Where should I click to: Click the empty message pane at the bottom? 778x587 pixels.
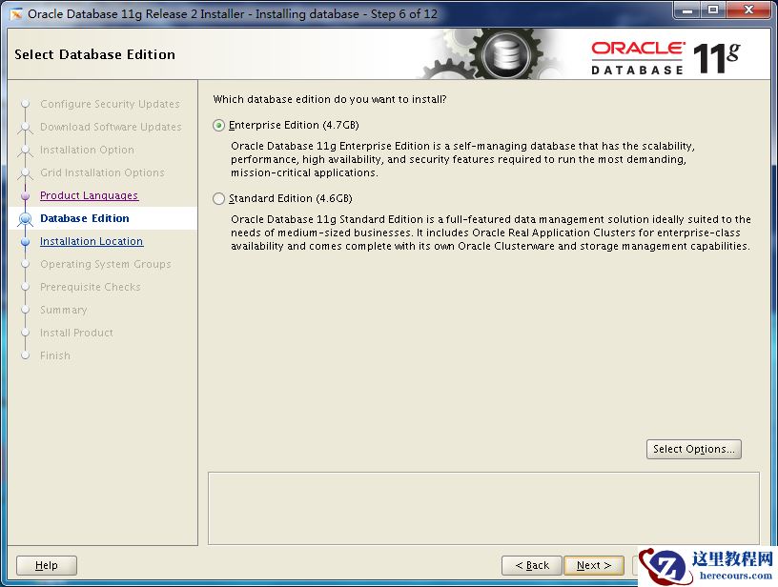tap(483, 508)
